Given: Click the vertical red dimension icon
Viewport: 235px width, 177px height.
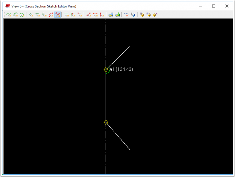Looking at the screenshot, I should pos(102,15).
